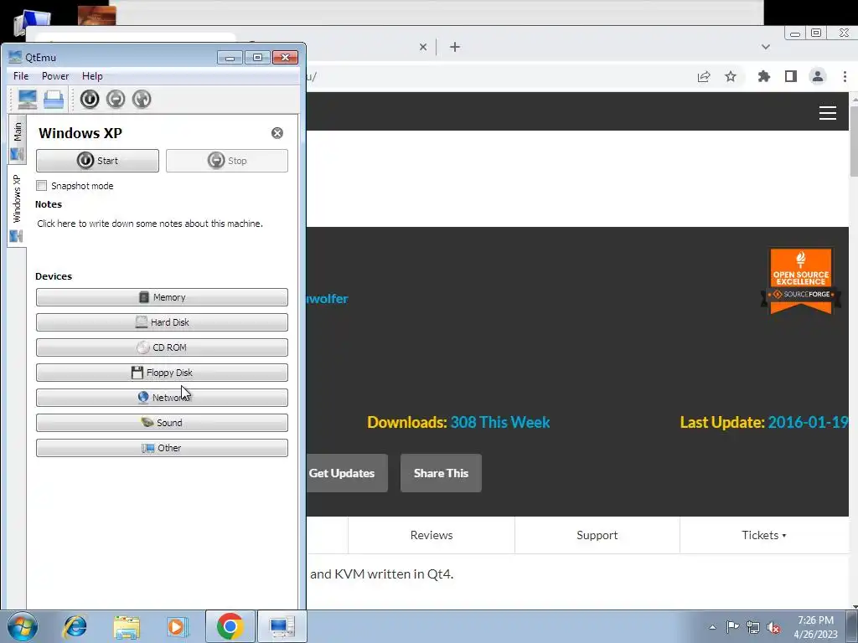Click the Share This button

coord(441,473)
